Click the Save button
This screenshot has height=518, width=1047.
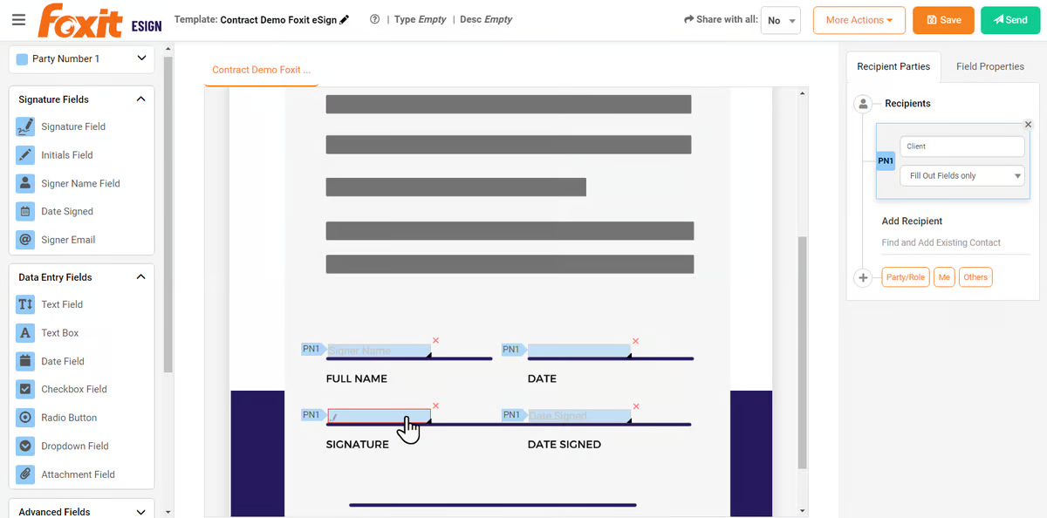(943, 20)
